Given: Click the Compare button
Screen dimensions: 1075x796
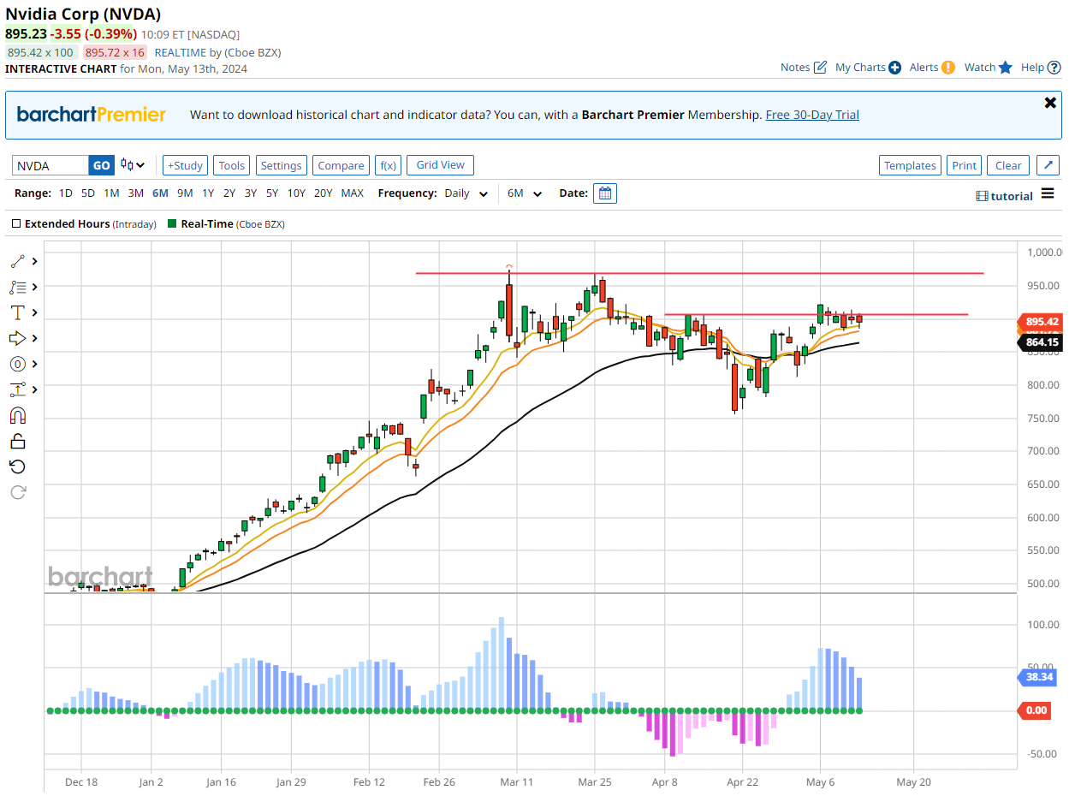Looking at the screenshot, I should (341, 165).
